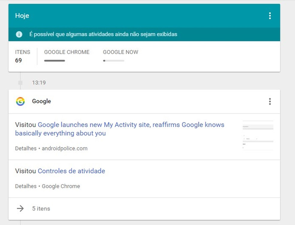Viewport: 295px width, 225px height.
Task: Click the article preview thumbnail on the right
Action: [x=257, y=135]
